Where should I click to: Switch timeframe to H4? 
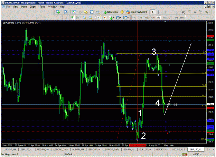(x=164, y=18)
